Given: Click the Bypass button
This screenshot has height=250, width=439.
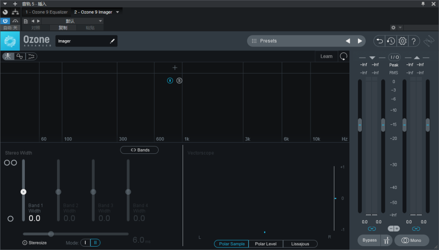Looking at the screenshot, I should point(369,240).
